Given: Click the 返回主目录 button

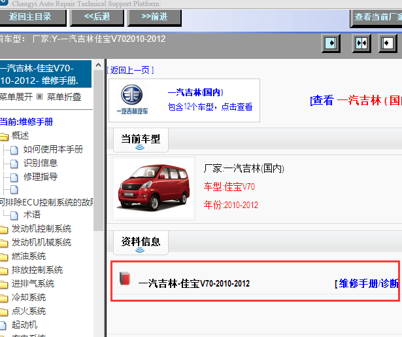Looking at the screenshot, I should point(33,18).
